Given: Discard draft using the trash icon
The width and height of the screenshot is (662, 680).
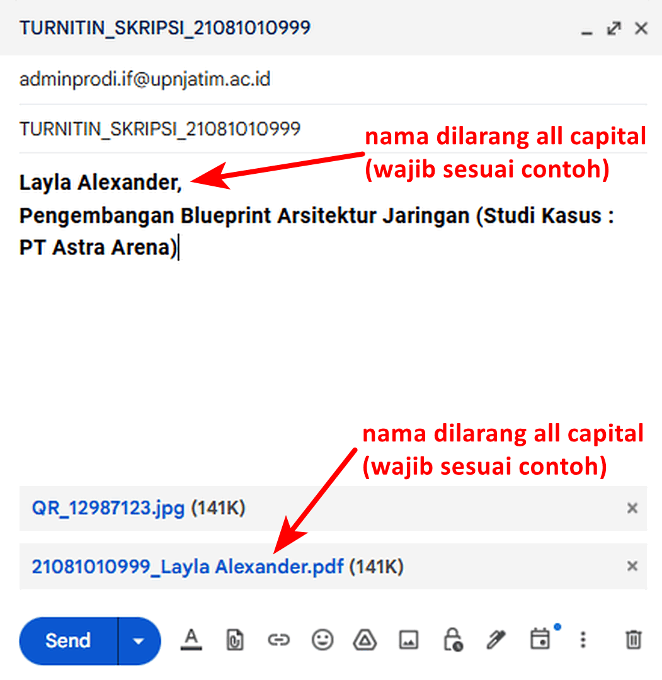Looking at the screenshot, I should pyautogui.click(x=634, y=640).
